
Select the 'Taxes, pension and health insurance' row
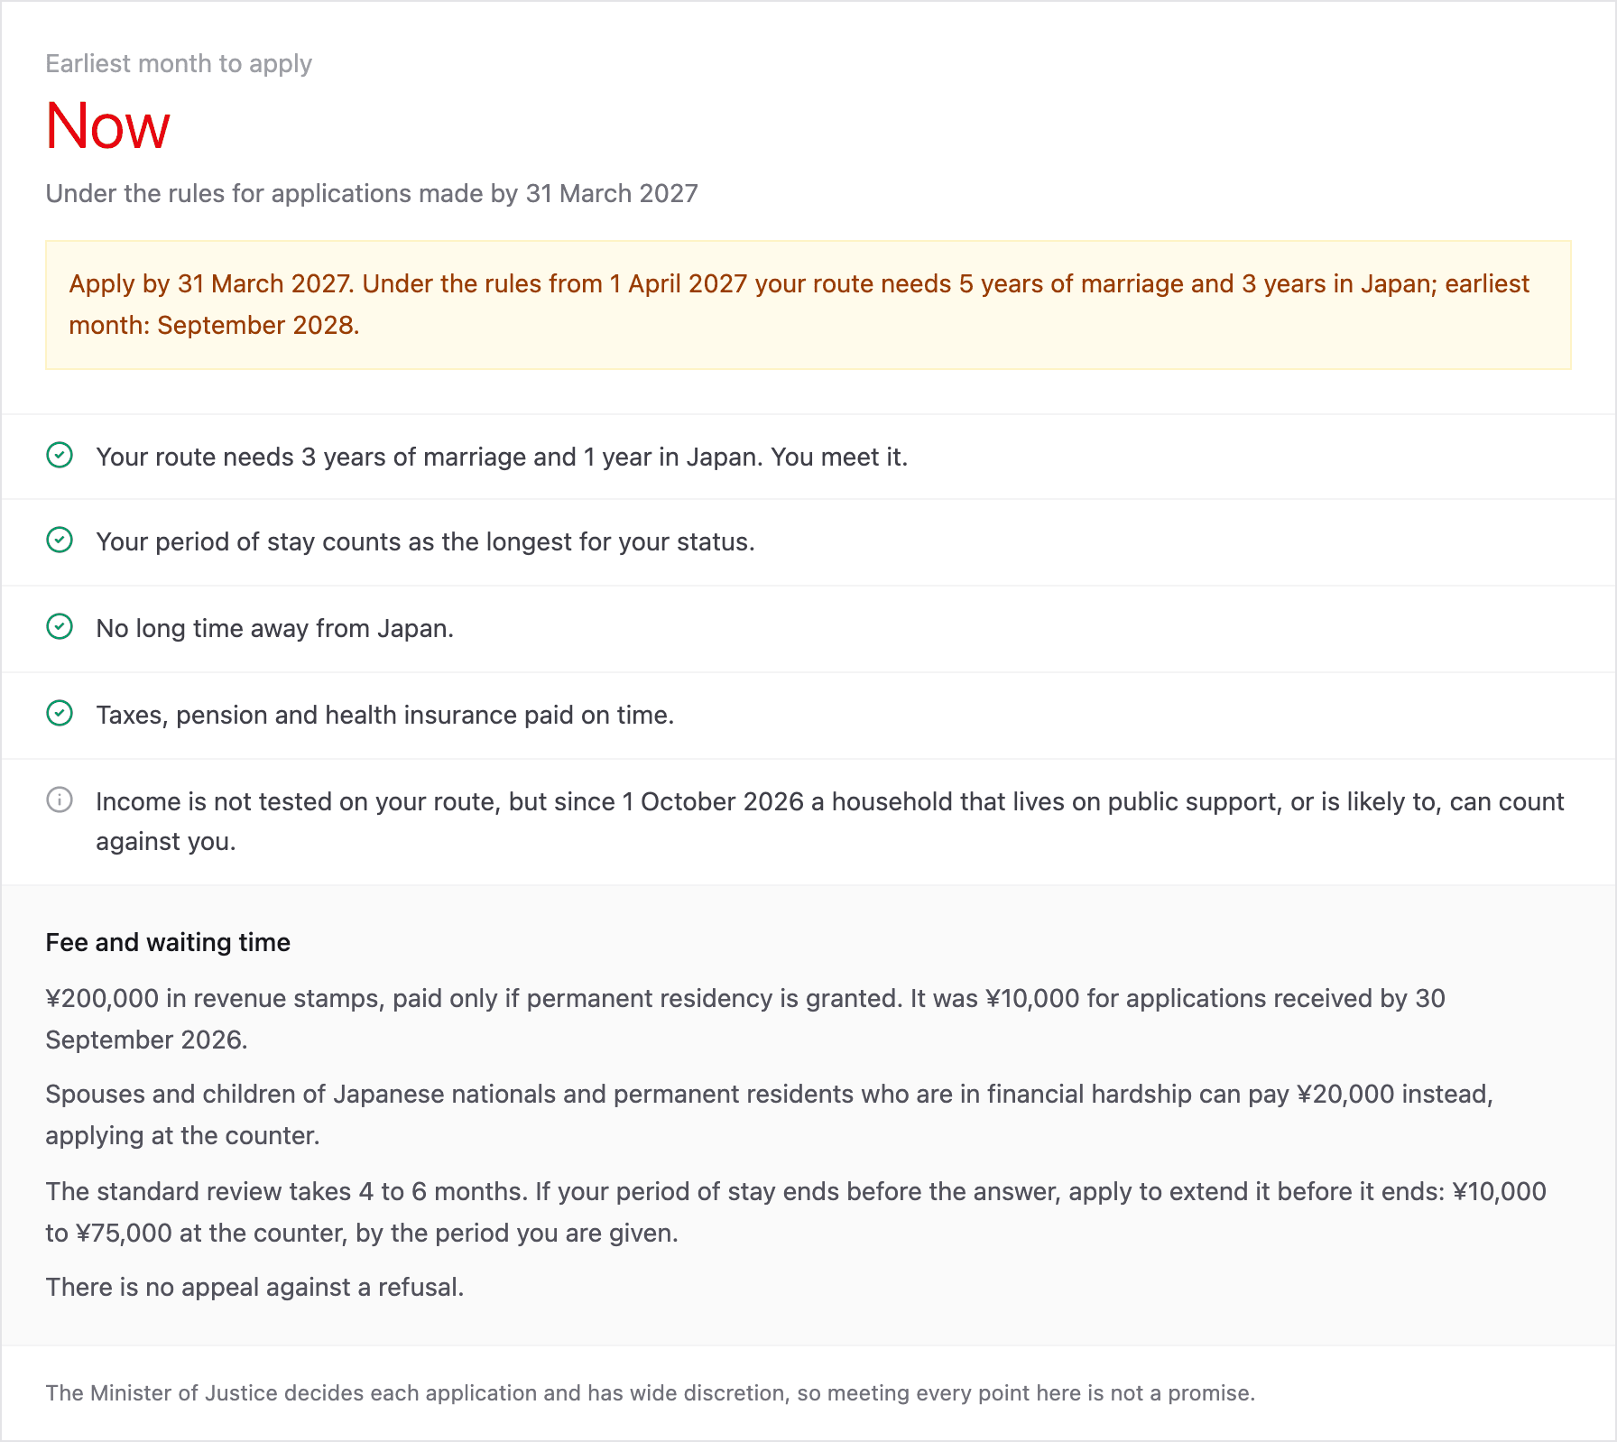pos(808,716)
